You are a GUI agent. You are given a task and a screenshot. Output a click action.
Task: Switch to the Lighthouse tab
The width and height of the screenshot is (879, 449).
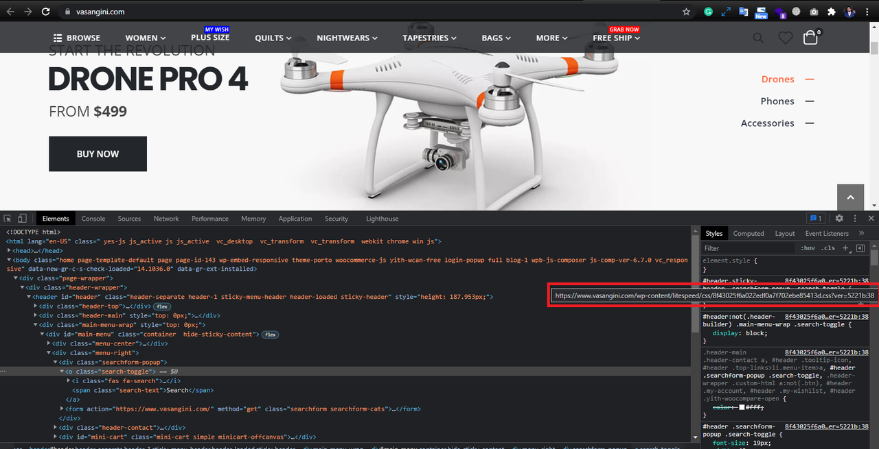382,219
